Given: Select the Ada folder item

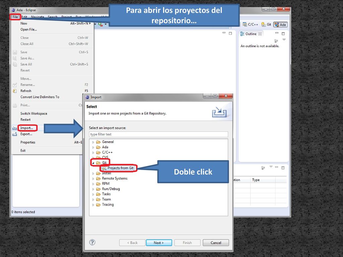Looking at the screenshot, I should (102, 147).
